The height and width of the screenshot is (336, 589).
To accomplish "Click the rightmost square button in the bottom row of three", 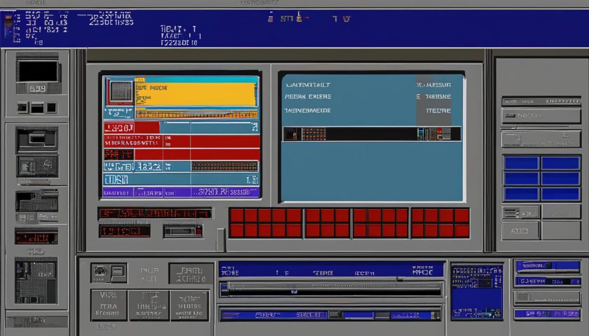I will tap(189, 305).
